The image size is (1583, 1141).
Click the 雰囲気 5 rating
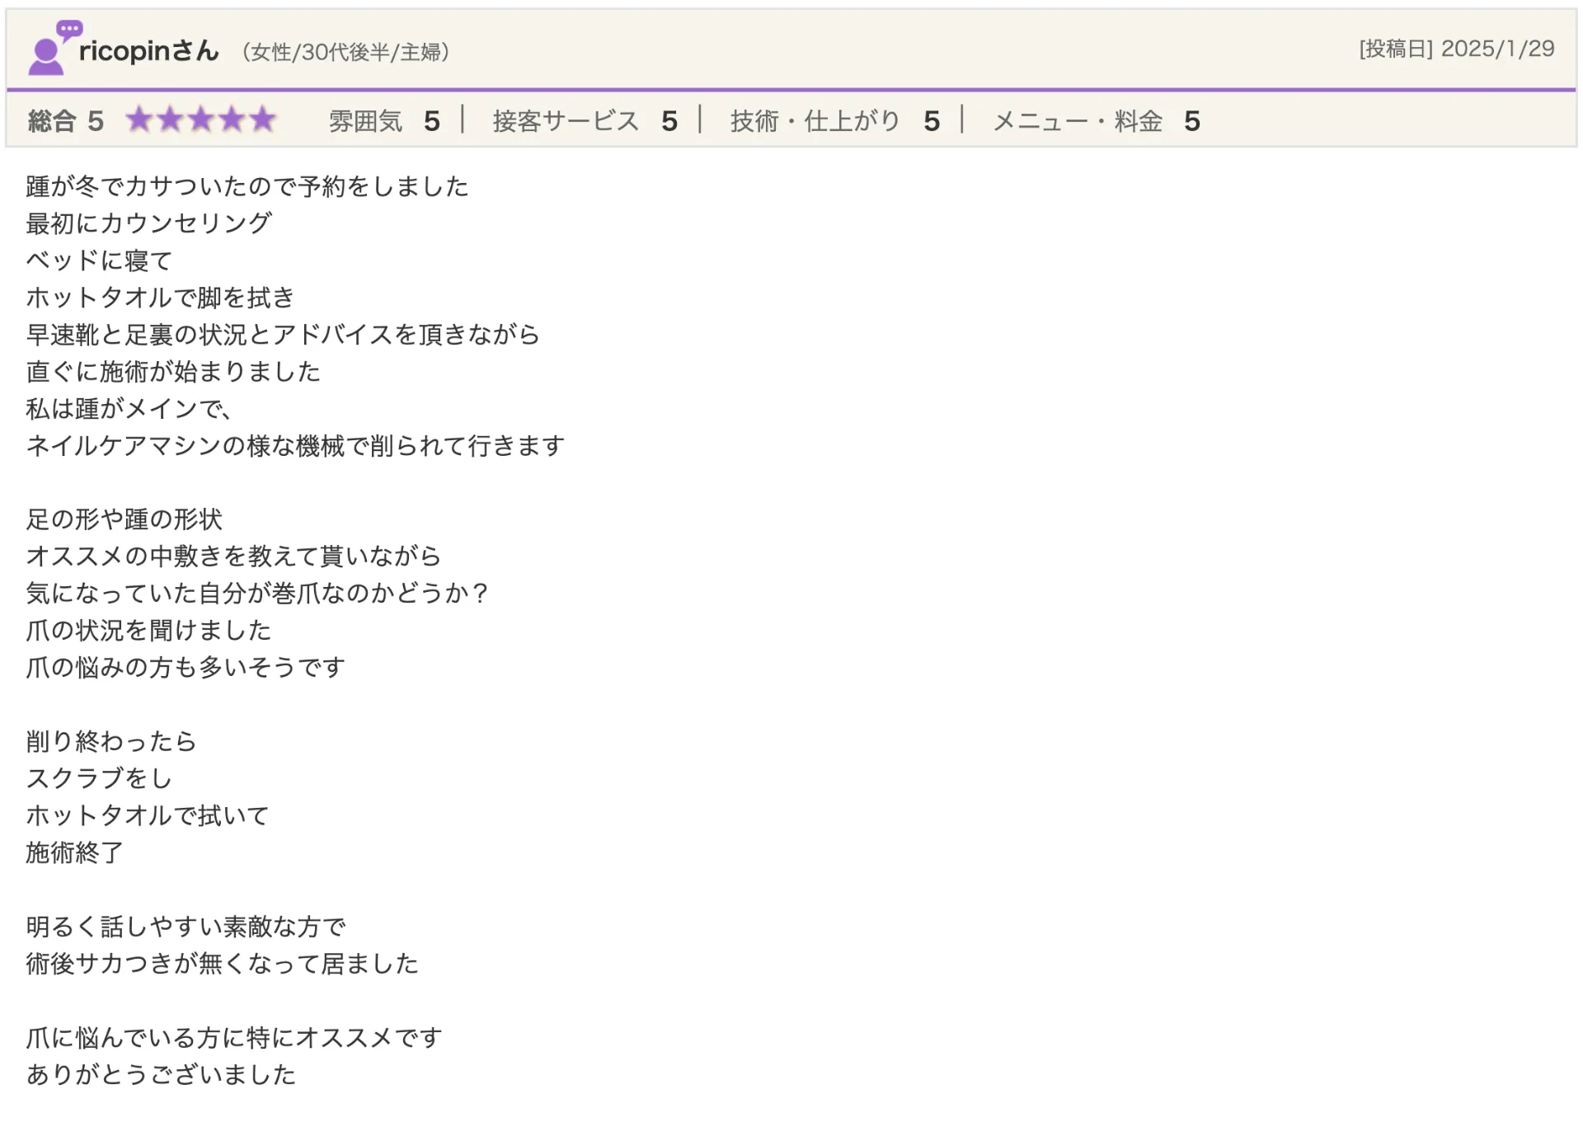point(384,121)
